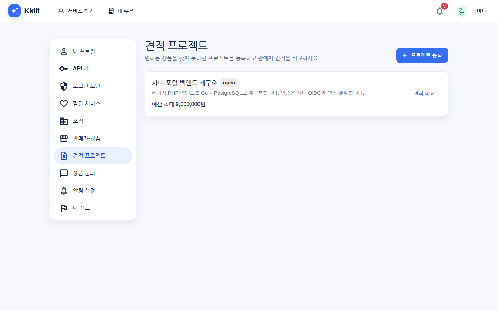This screenshot has width=498, height=311.
Task: Click the storefront icon for 판매자·상품
Action: (x=64, y=138)
